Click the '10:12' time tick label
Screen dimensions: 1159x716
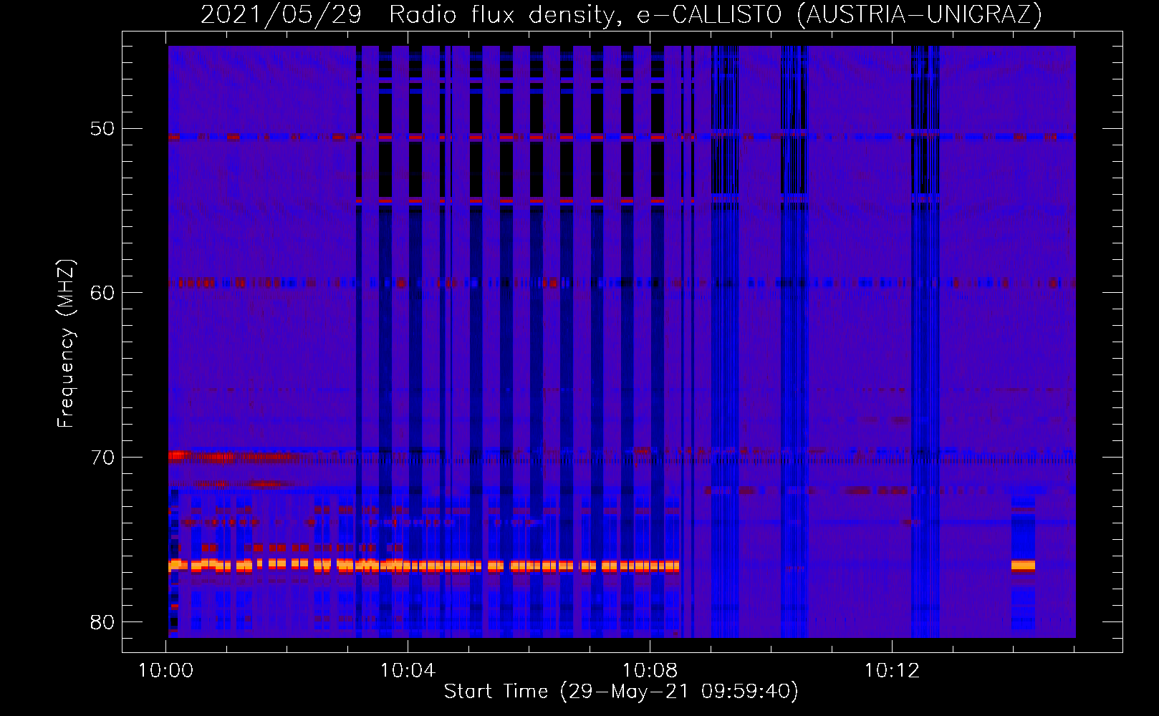[892, 671]
